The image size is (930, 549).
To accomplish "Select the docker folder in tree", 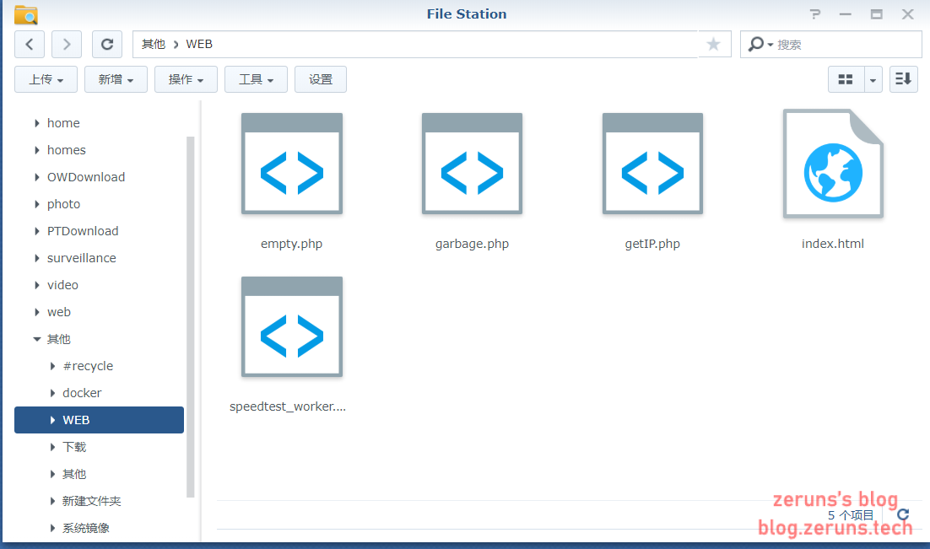I will coord(82,393).
